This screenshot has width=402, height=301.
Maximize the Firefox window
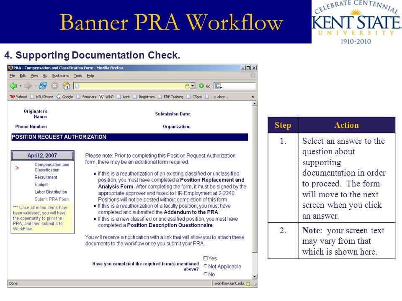click(248, 68)
